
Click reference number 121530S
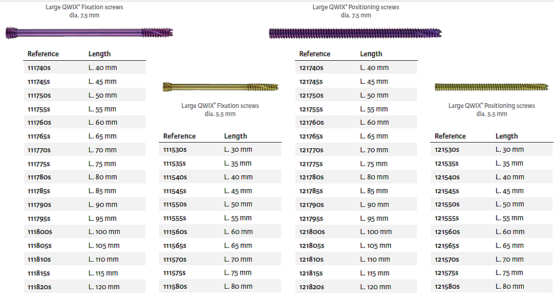point(447,150)
